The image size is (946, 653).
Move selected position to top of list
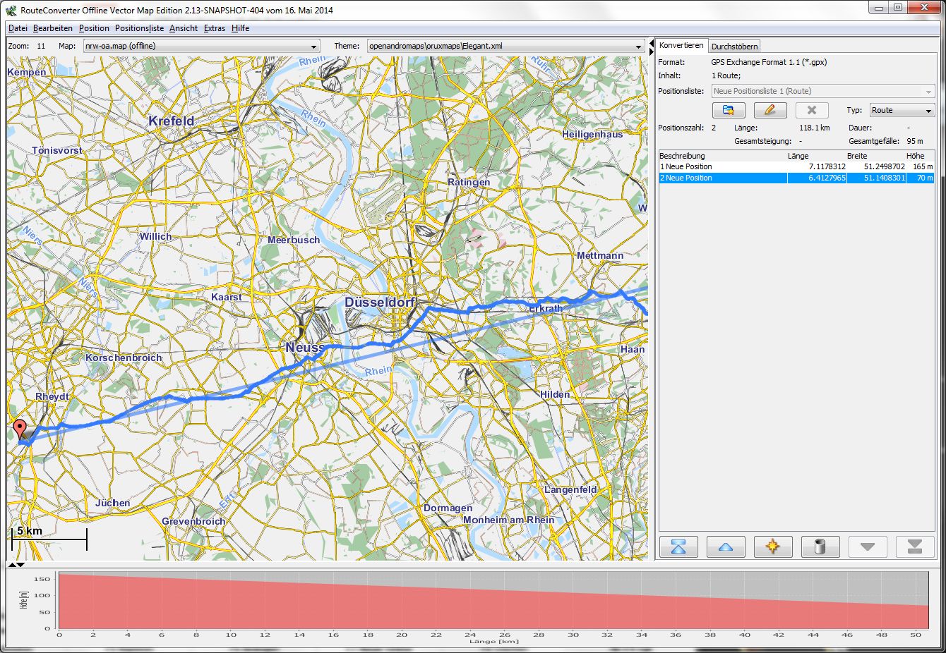coord(678,547)
